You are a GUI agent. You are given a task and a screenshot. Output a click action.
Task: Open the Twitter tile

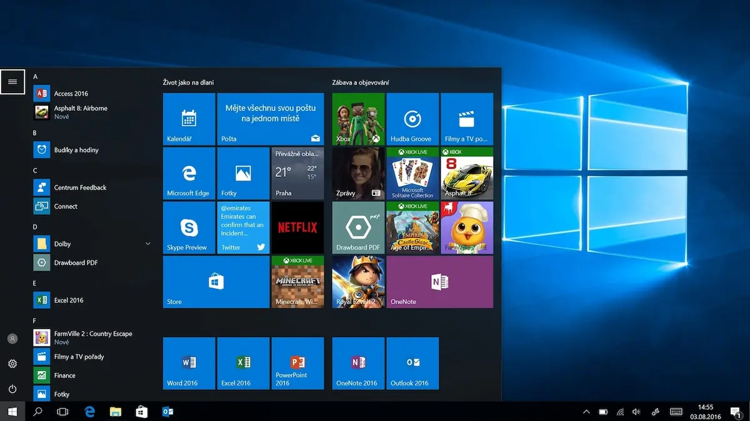pyautogui.click(x=243, y=228)
